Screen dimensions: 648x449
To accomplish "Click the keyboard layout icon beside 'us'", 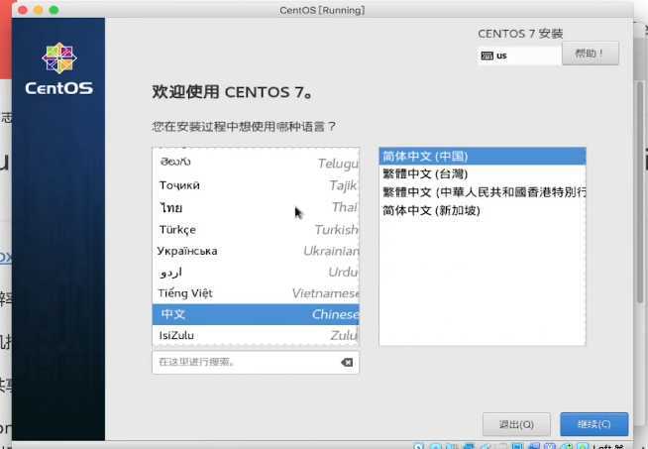I will coord(487,56).
